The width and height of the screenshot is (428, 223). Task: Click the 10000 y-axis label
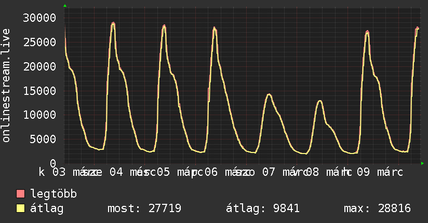[39, 115]
